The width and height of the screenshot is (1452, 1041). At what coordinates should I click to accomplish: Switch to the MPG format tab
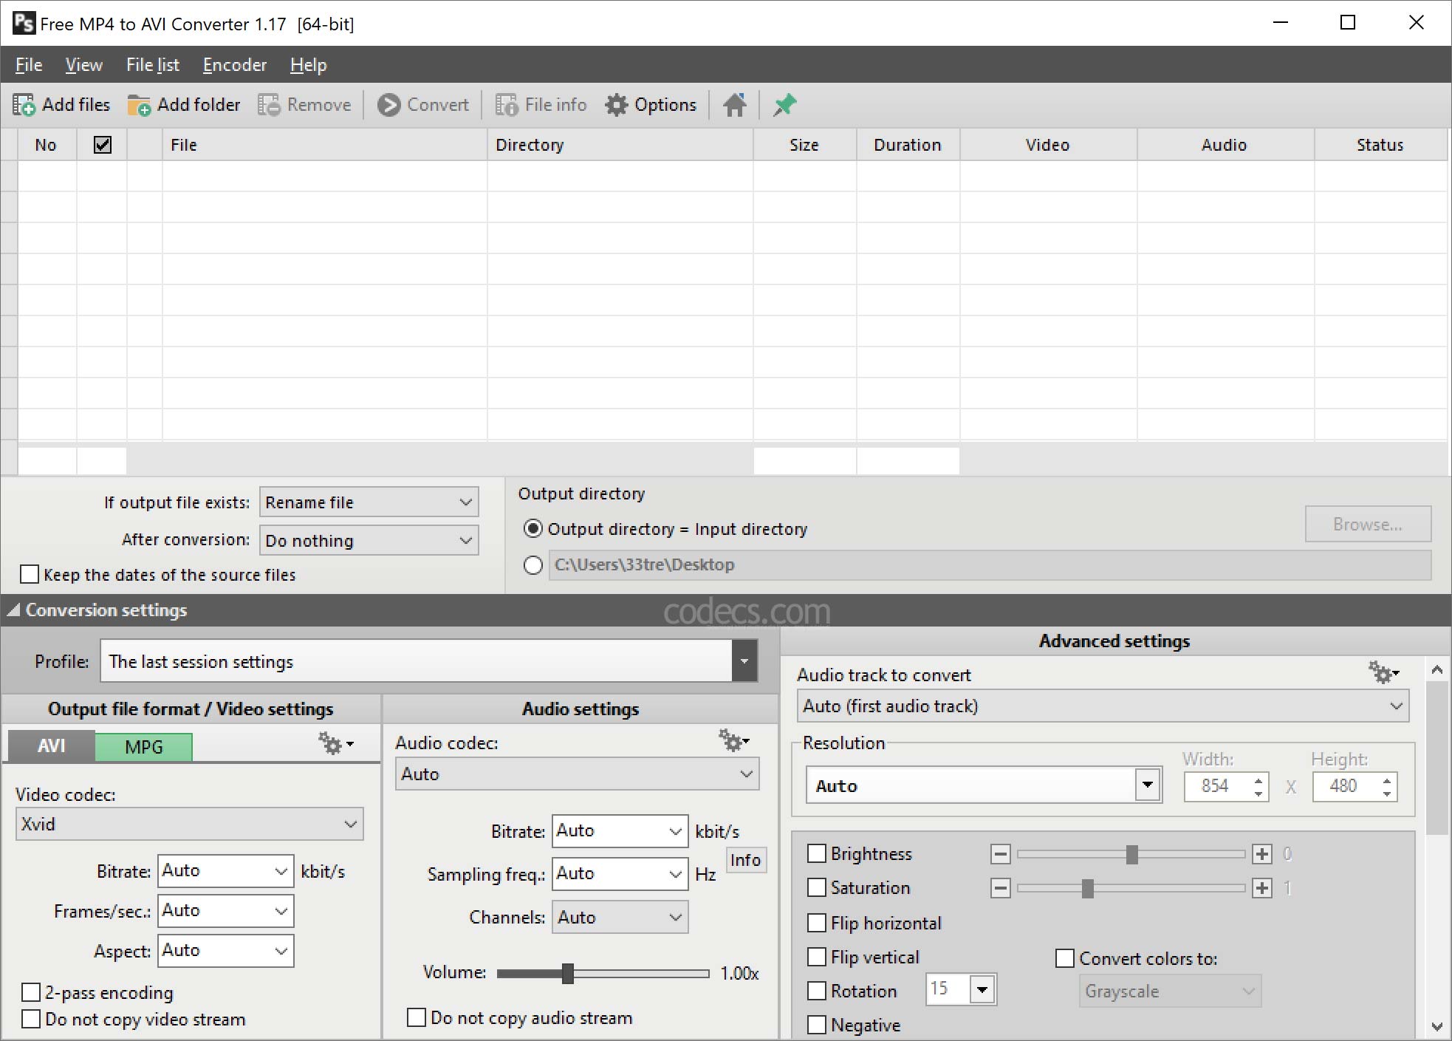[143, 746]
